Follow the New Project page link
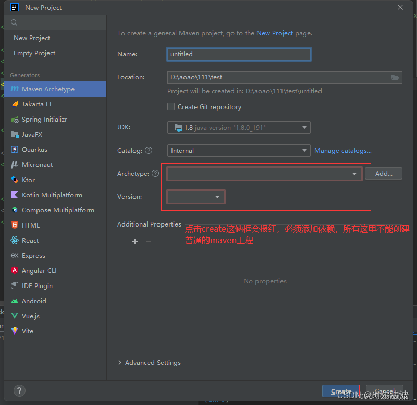417x405 pixels. pos(275,33)
